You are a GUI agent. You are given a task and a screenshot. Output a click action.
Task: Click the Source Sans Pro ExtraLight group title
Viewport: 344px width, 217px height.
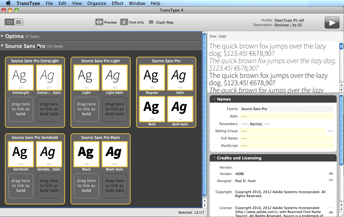pyautogui.click(x=35, y=61)
